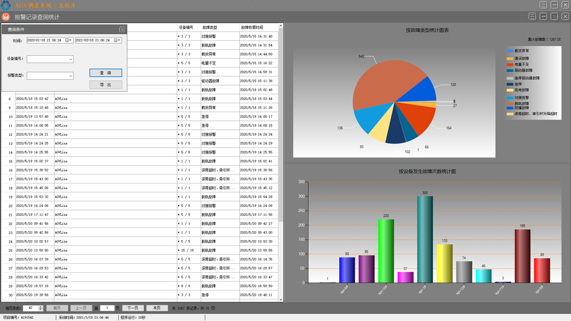Jump to last page with 末页
This screenshot has height=321, width=571.
[157, 308]
